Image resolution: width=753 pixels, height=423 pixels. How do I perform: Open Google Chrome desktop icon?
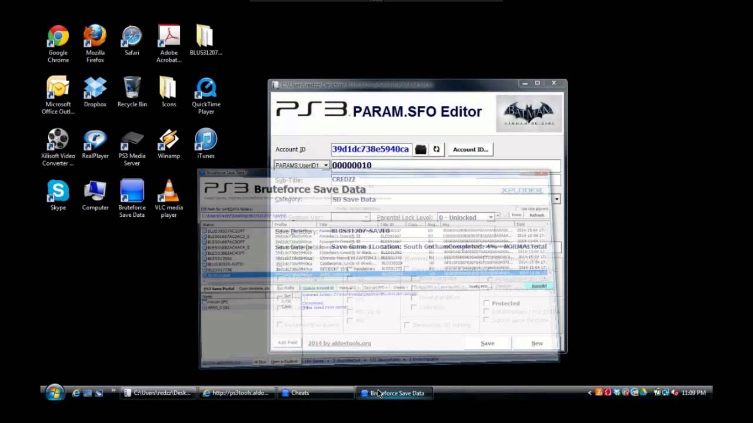click(x=58, y=44)
